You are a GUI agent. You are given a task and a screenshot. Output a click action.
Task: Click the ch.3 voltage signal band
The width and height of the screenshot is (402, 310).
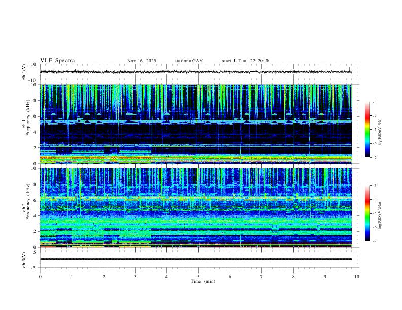[196, 259]
